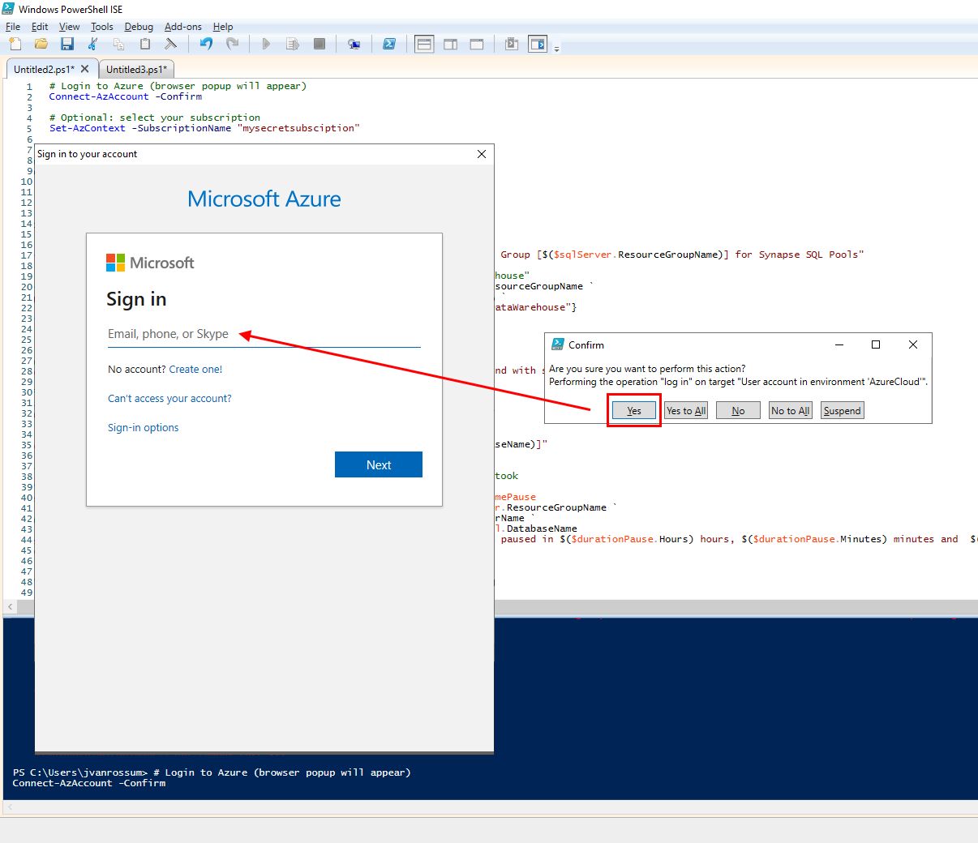Image resolution: width=978 pixels, height=843 pixels.
Task: Toggle Show Script Pane Right view
Action: 451,44
